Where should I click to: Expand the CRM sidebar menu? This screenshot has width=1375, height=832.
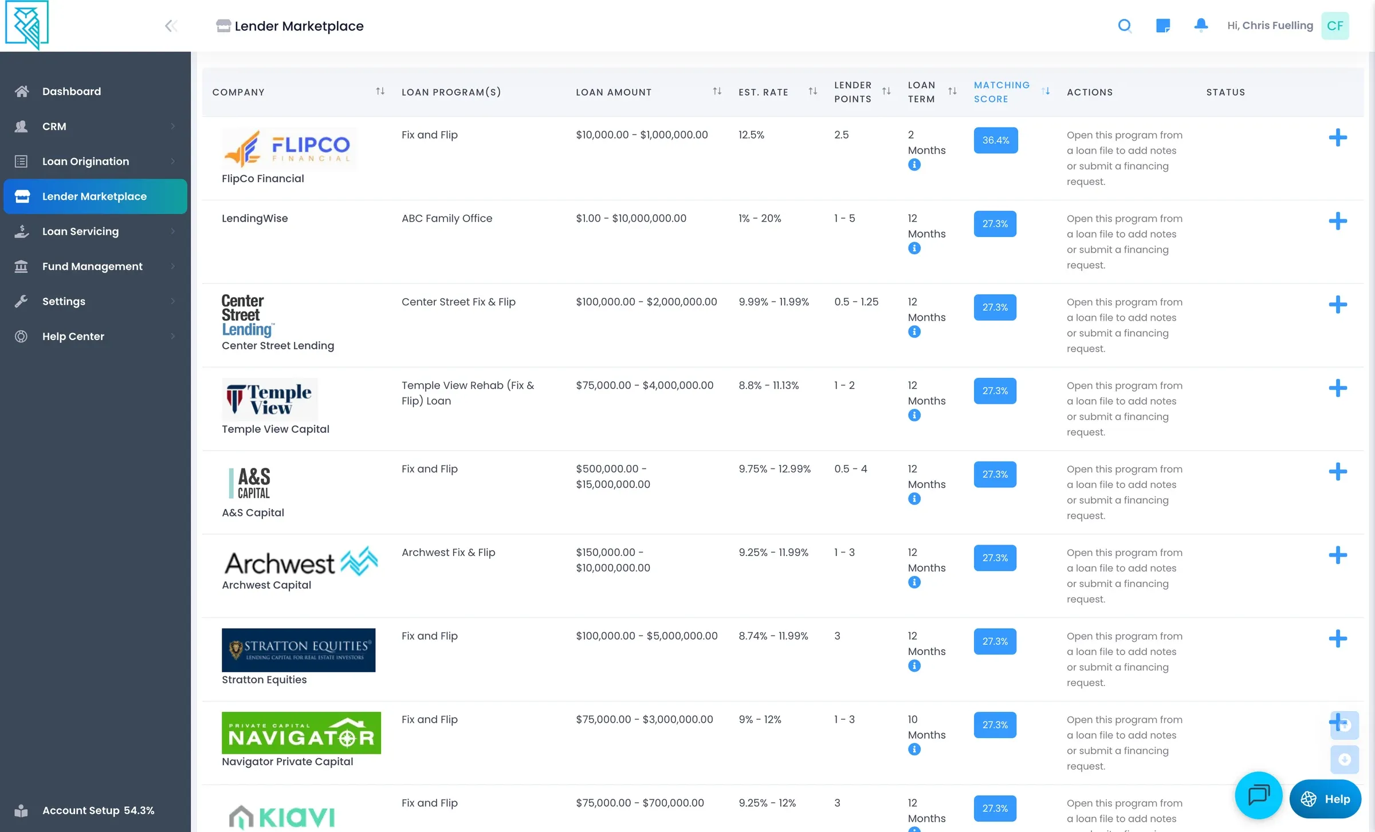click(x=95, y=127)
